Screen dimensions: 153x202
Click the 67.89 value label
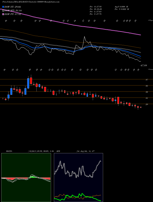coord(144,65)
